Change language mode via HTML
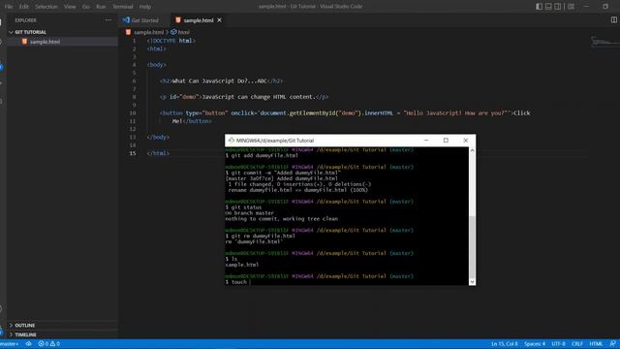The width and height of the screenshot is (620, 349). coord(596,344)
